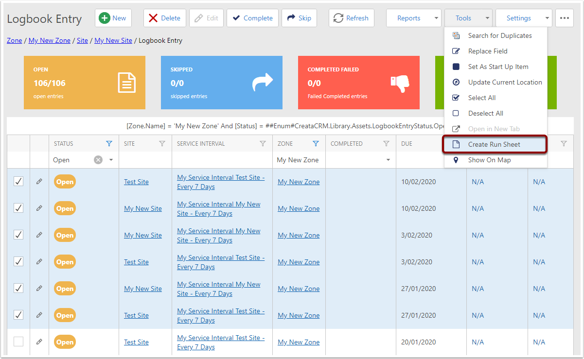Uncheck the 10/02/2020 Test Site row checkbox
The image size is (584, 359).
coord(18,181)
